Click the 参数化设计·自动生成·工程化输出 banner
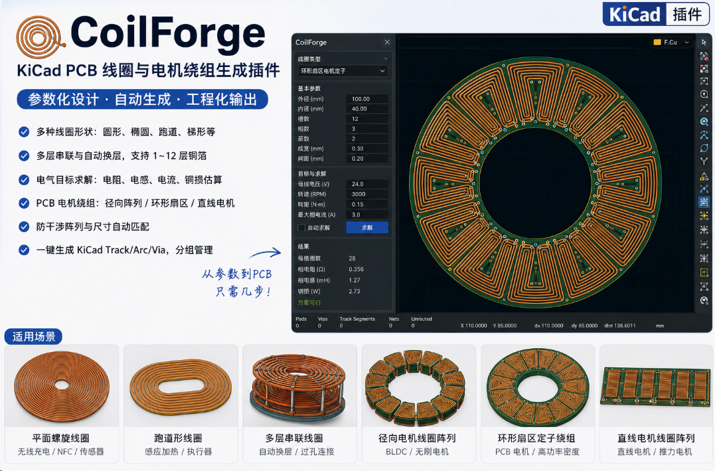715x471 pixels. click(142, 99)
